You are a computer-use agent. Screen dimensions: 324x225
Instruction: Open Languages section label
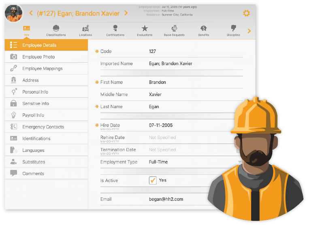(33, 150)
